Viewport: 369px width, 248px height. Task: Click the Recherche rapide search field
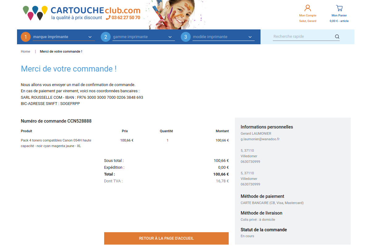point(302,37)
